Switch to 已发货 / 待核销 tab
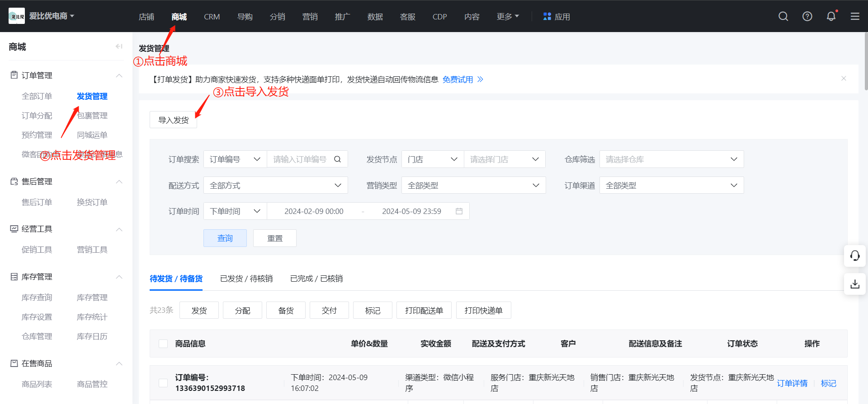 pos(246,279)
